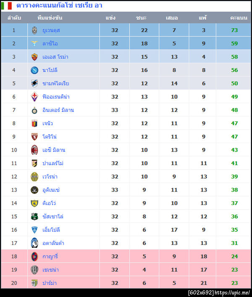The width and height of the screenshot is (252, 297).
Task: Click the Genoa club crest icon
Action: (34, 124)
